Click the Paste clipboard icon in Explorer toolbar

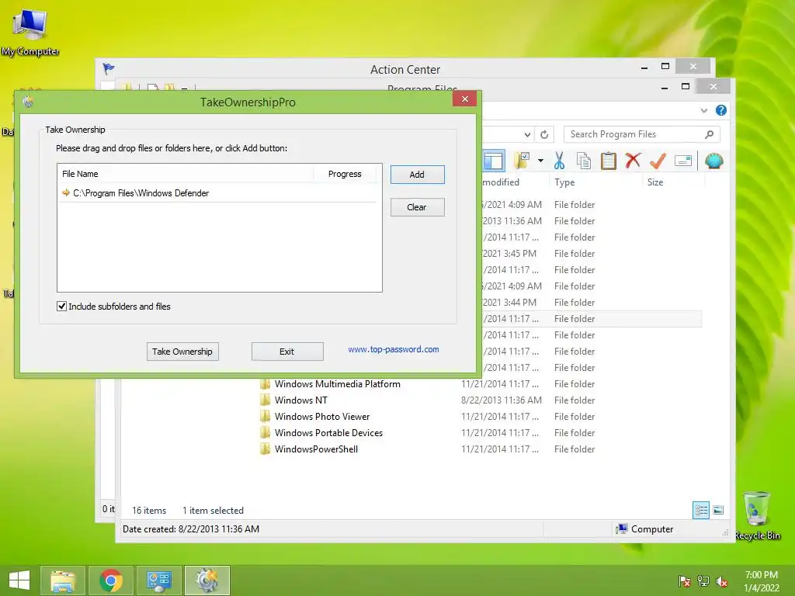point(608,161)
